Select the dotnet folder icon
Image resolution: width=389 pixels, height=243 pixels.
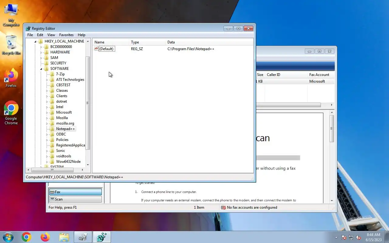[52, 101]
